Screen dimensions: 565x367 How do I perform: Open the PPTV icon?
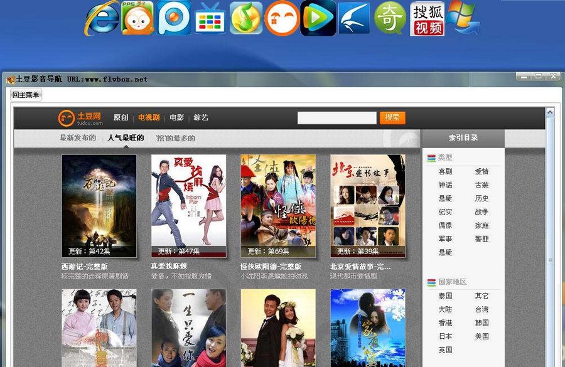coord(173,18)
